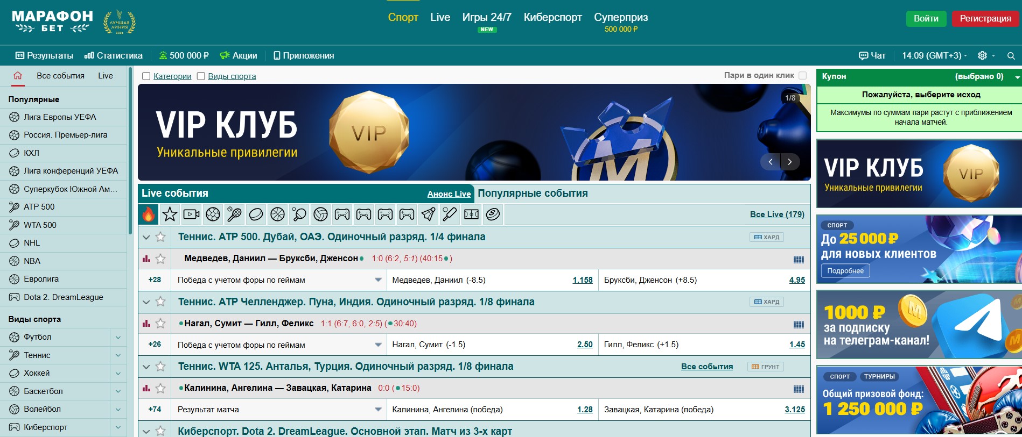The image size is (1022, 437).
Task: Open the Все Live (179) link
Action: point(776,214)
